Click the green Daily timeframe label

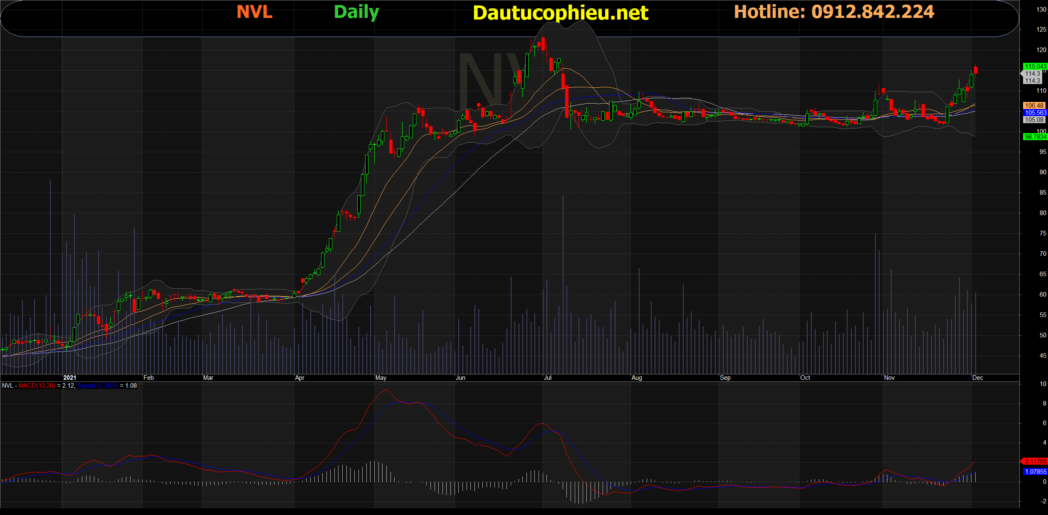pyautogui.click(x=356, y=12)
